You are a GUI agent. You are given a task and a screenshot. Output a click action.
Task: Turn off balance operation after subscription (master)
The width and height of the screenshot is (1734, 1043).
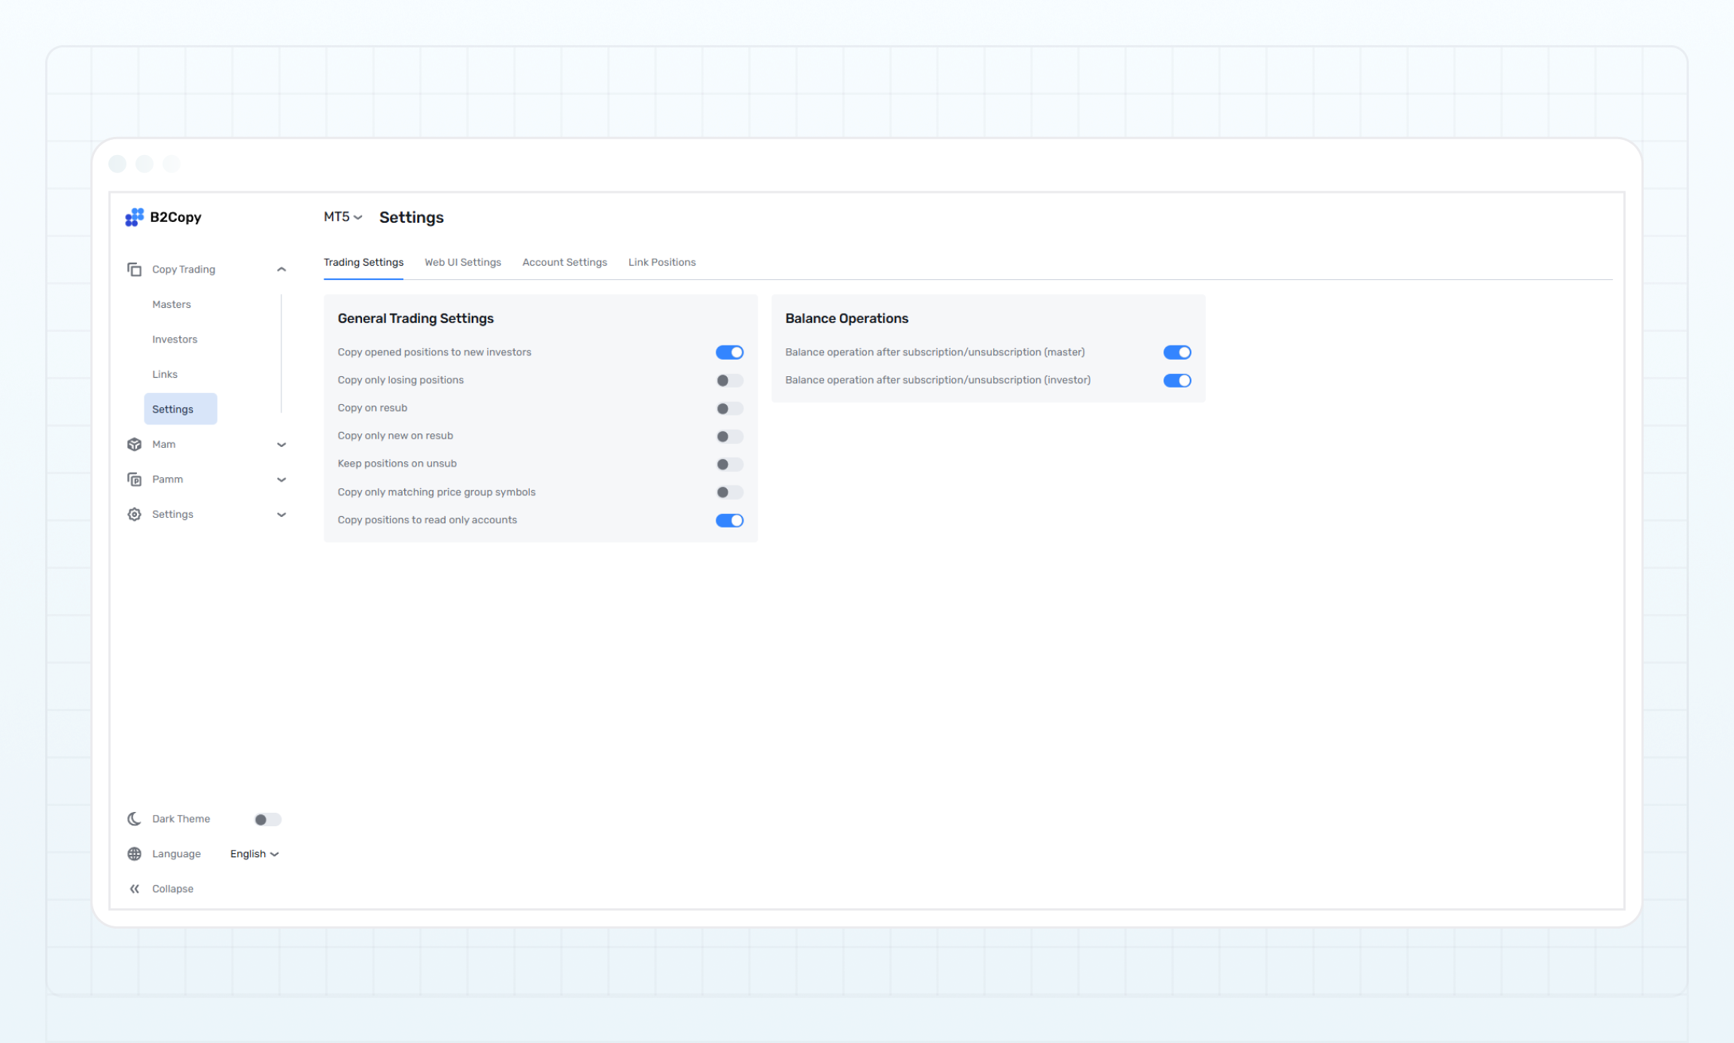pos(1176,351)
